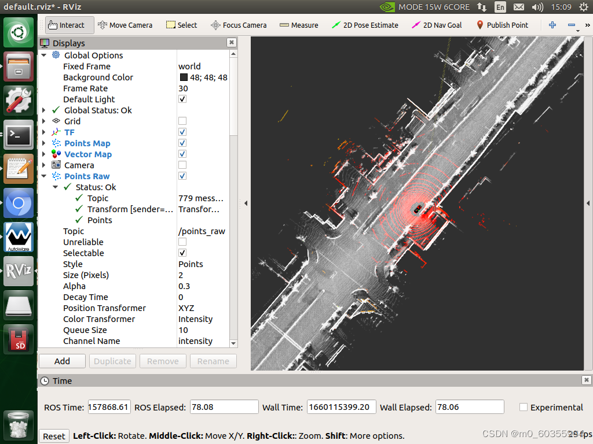This screenshot has height=444, width=593.
Task: Uncheck the Points Raw display
Action: coord(182,176)
